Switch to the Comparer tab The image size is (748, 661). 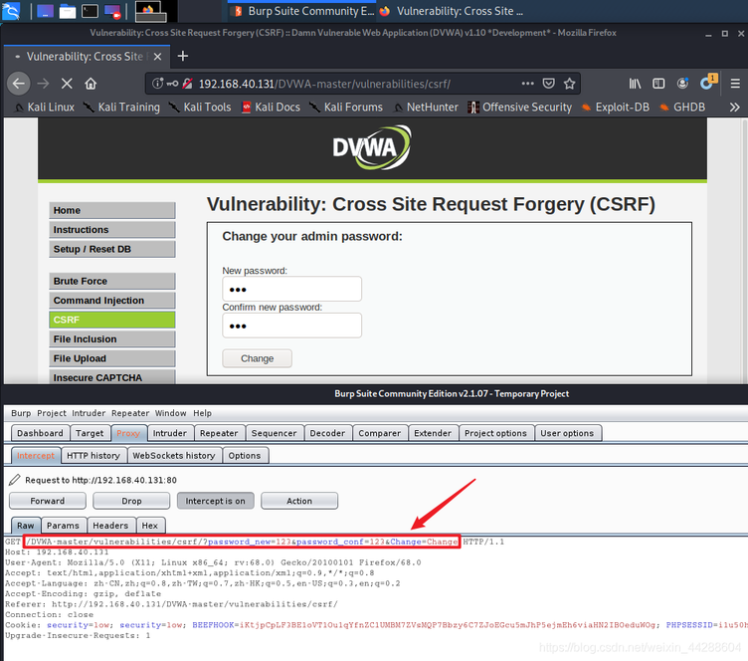380,433
